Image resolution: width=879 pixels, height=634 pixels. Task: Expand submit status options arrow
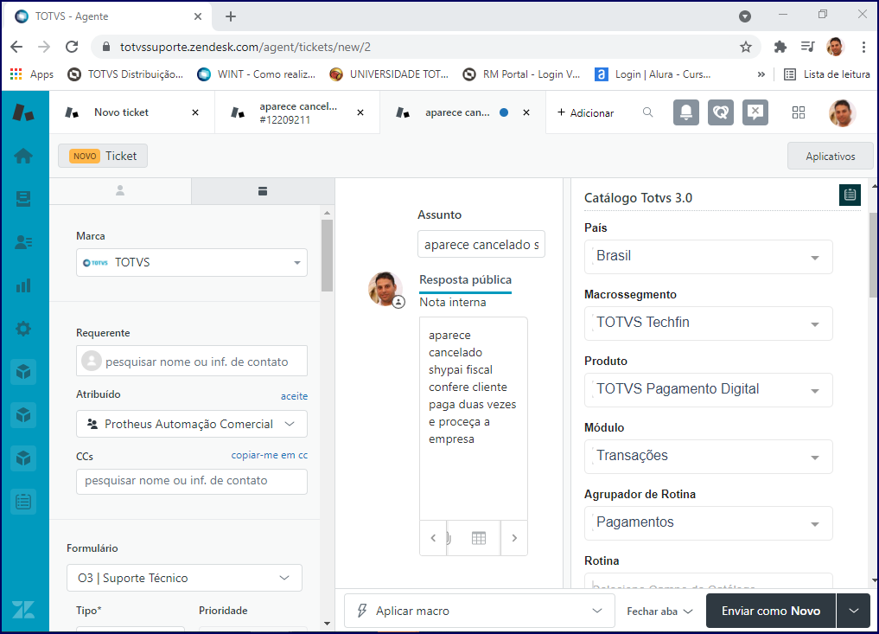[x=853, y=611]
